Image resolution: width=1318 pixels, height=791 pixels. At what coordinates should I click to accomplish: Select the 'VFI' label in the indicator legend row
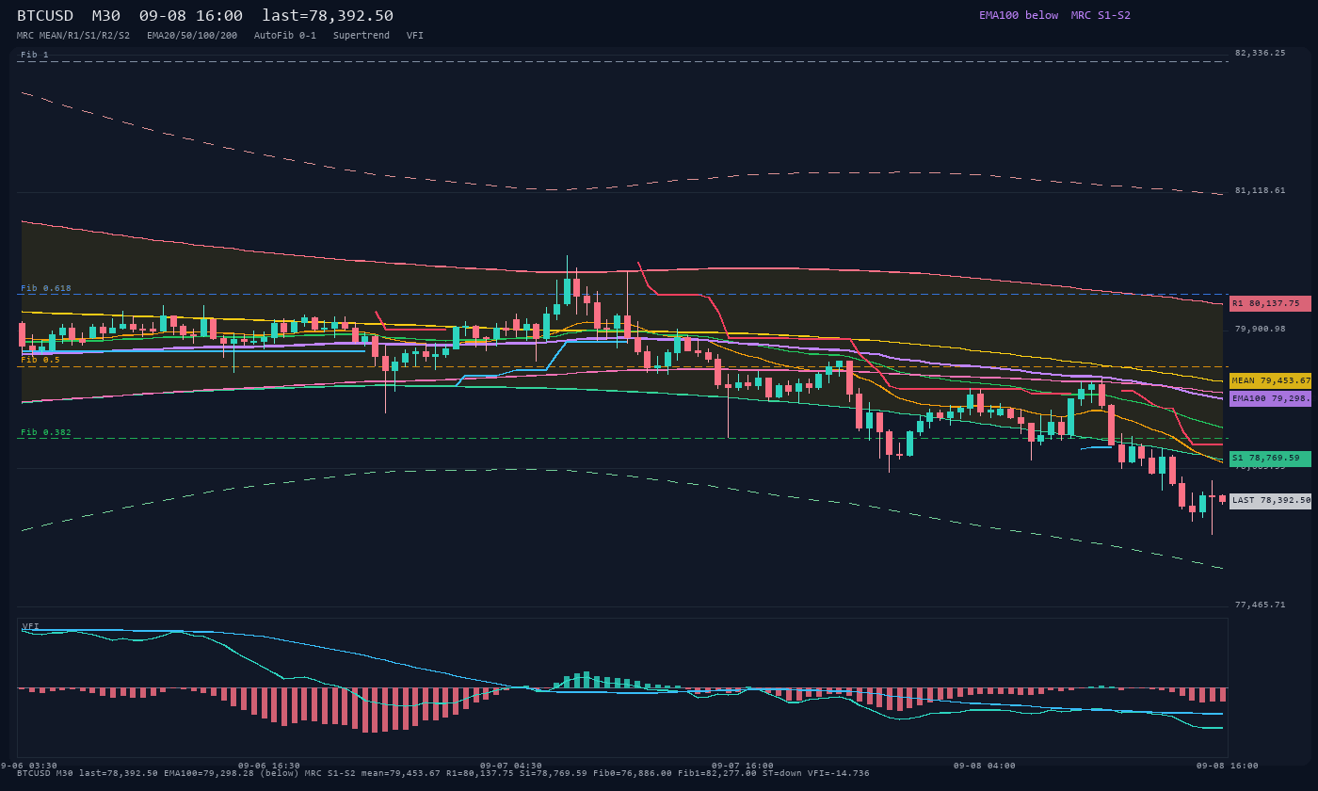point(415,36)
